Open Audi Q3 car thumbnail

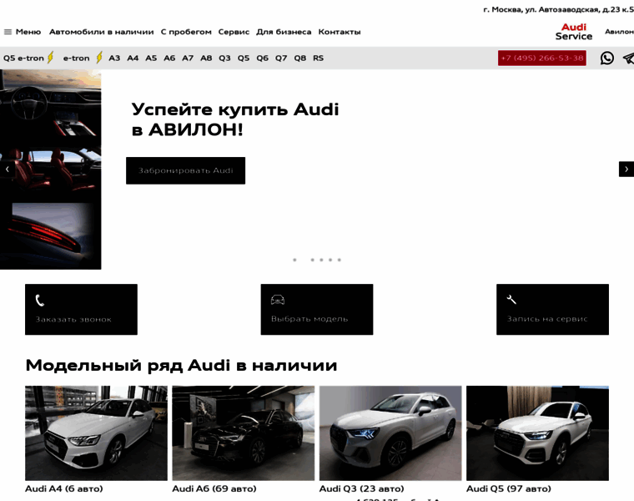tap(390, 433)
